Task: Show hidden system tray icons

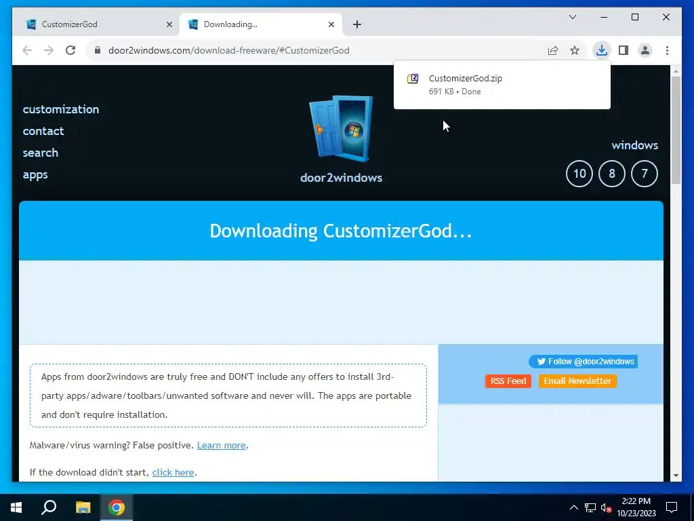Action: (x=573, y=507)
